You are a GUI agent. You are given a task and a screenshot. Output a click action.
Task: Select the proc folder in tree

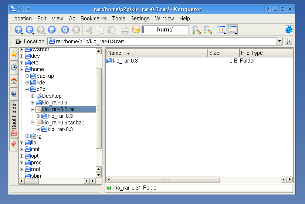36,163
